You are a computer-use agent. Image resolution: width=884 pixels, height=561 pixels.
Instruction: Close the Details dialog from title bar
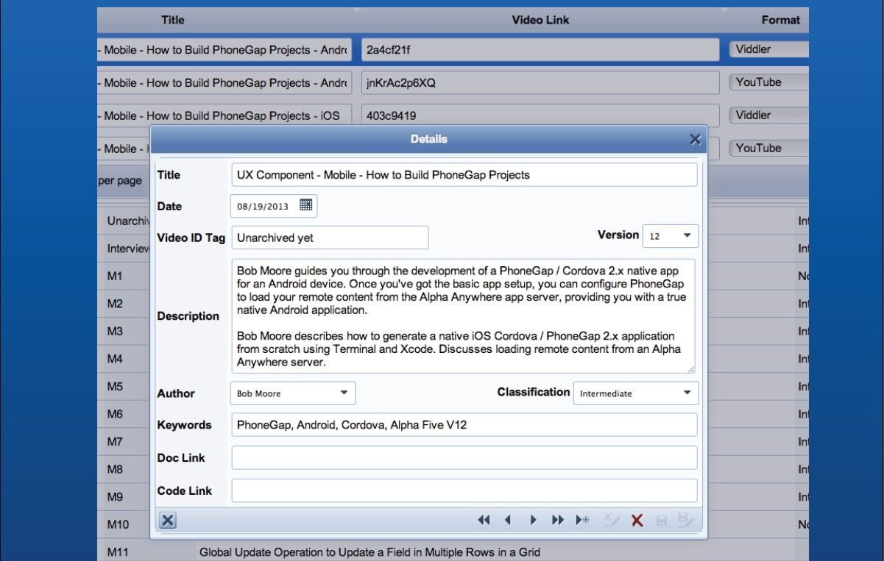(x=694, y=139)
